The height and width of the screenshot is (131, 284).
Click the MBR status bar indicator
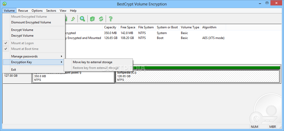[x=273, y=127]
